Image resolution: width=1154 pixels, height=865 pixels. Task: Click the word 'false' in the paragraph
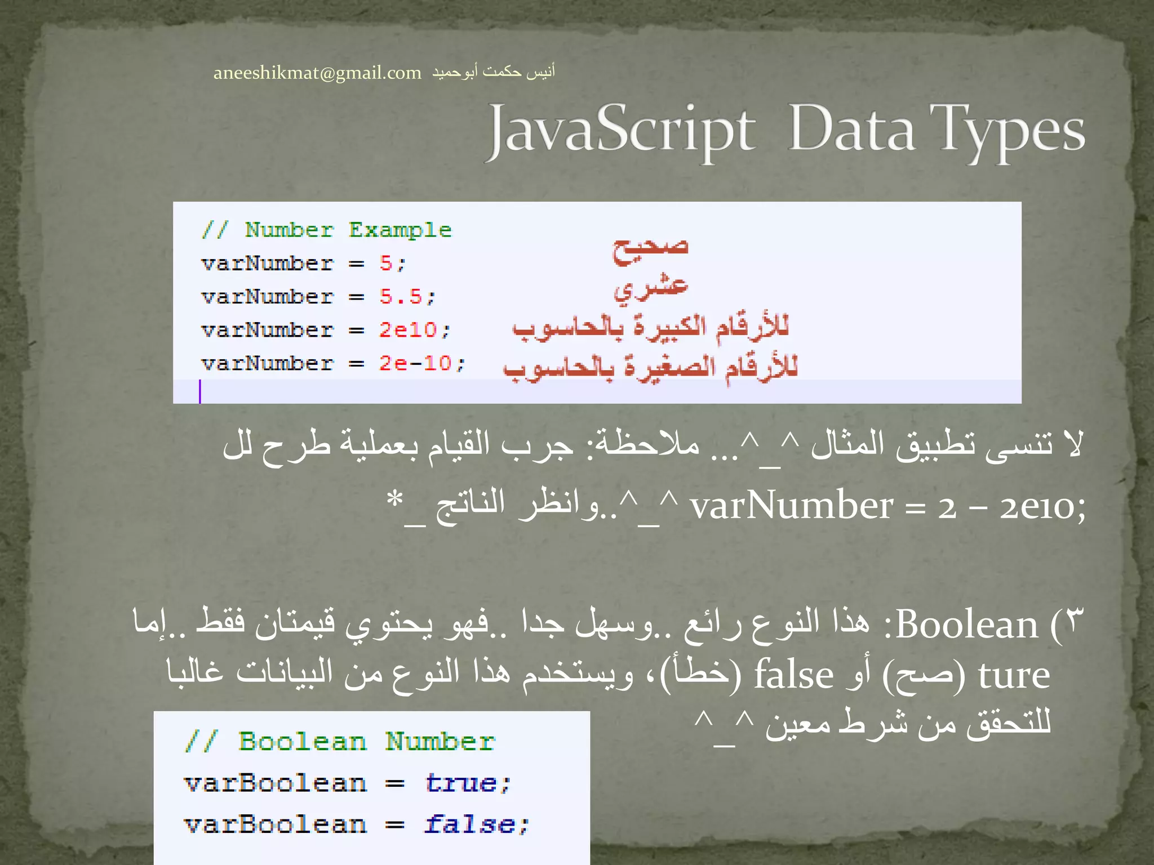[794, 674]
